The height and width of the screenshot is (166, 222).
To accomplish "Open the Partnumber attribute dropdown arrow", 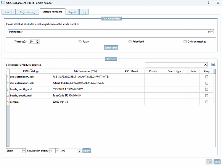I will click(x=212, y=32).
